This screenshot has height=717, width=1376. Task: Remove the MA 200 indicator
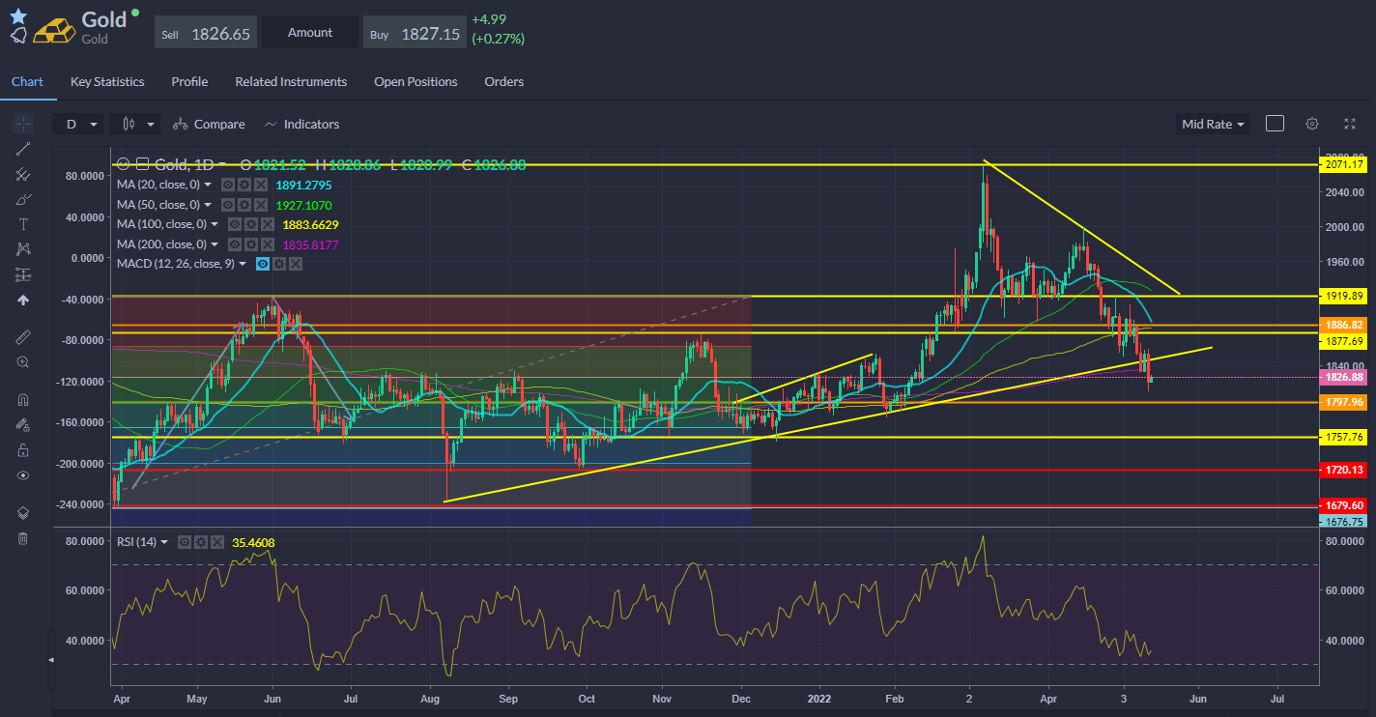[269, 244]
